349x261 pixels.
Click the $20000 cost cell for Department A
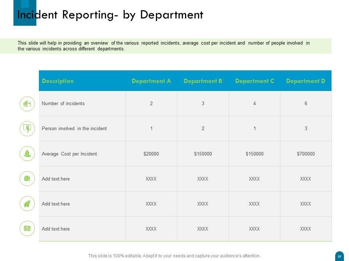pos(151,154)
